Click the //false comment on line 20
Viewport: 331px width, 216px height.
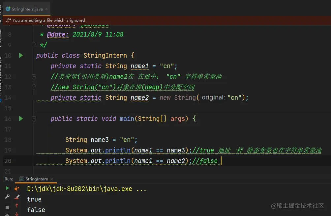(x=205, y=161)
